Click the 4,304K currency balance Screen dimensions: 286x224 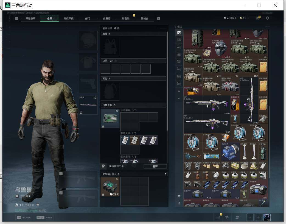click(230, 18)
